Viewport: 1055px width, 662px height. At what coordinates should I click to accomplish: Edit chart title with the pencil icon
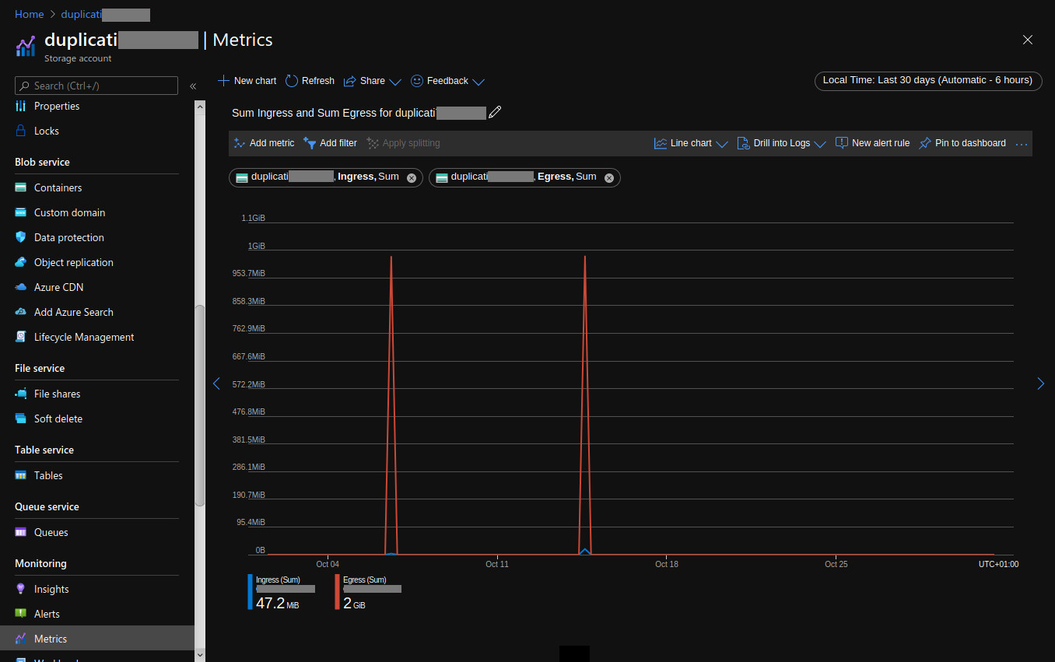coord(495,112)
